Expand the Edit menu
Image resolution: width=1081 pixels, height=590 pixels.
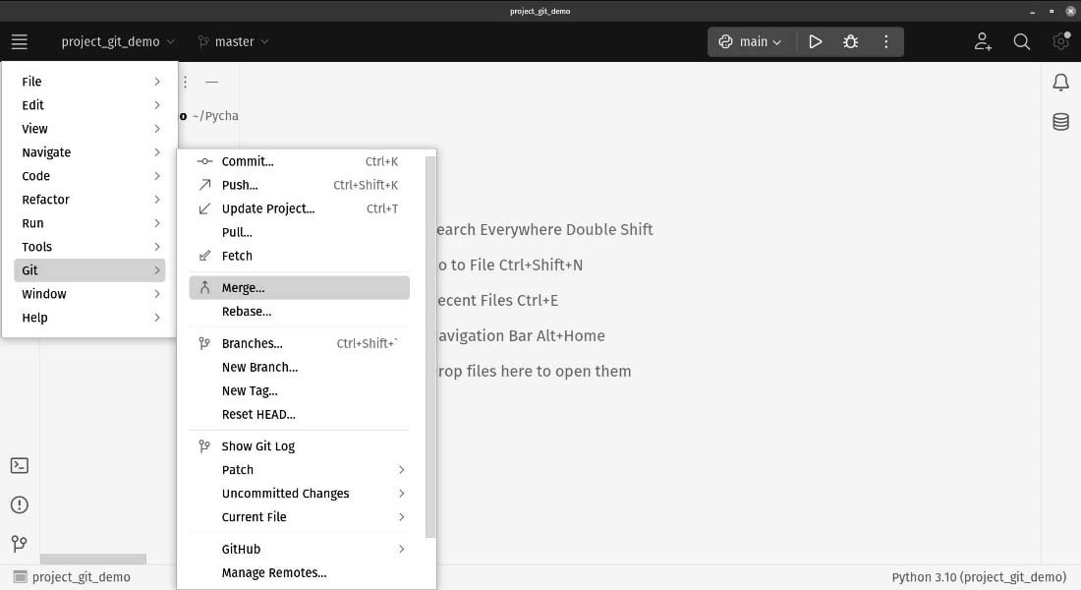pyautogui.click(x=89, y=105)
